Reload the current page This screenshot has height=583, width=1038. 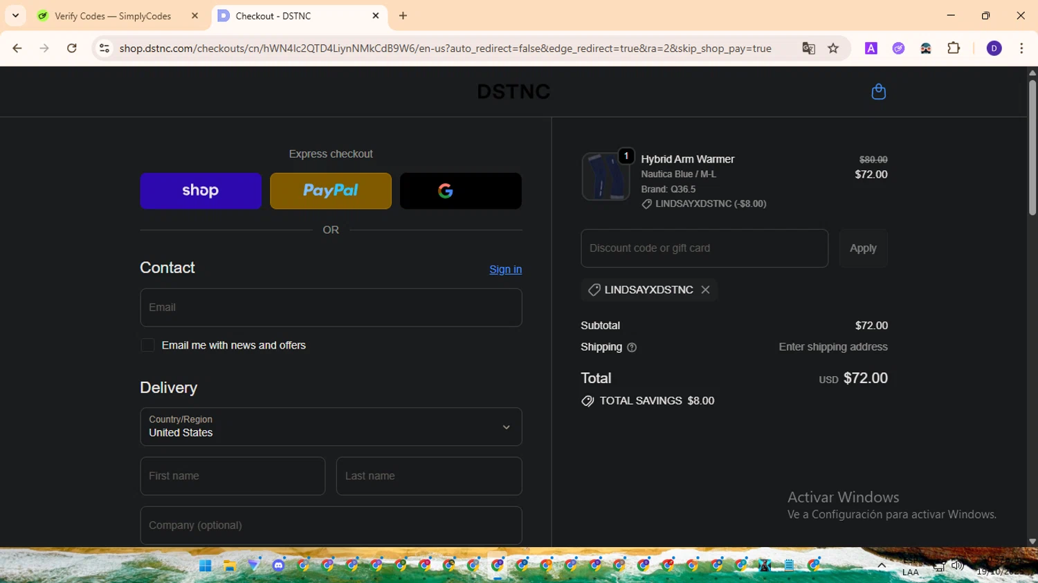(x=72, y=48)
